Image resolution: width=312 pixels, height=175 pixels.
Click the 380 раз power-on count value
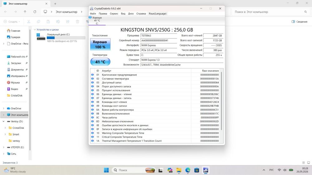213,50
